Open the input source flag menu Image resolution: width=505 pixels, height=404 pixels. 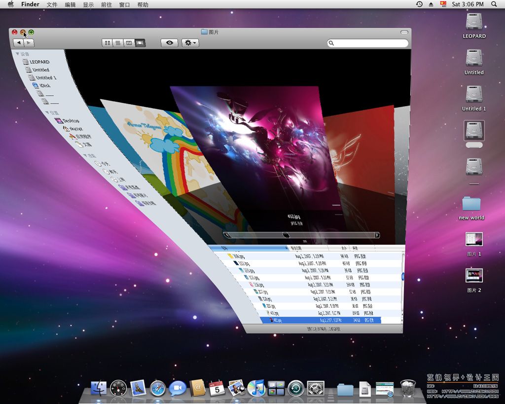tap(443, 4)
